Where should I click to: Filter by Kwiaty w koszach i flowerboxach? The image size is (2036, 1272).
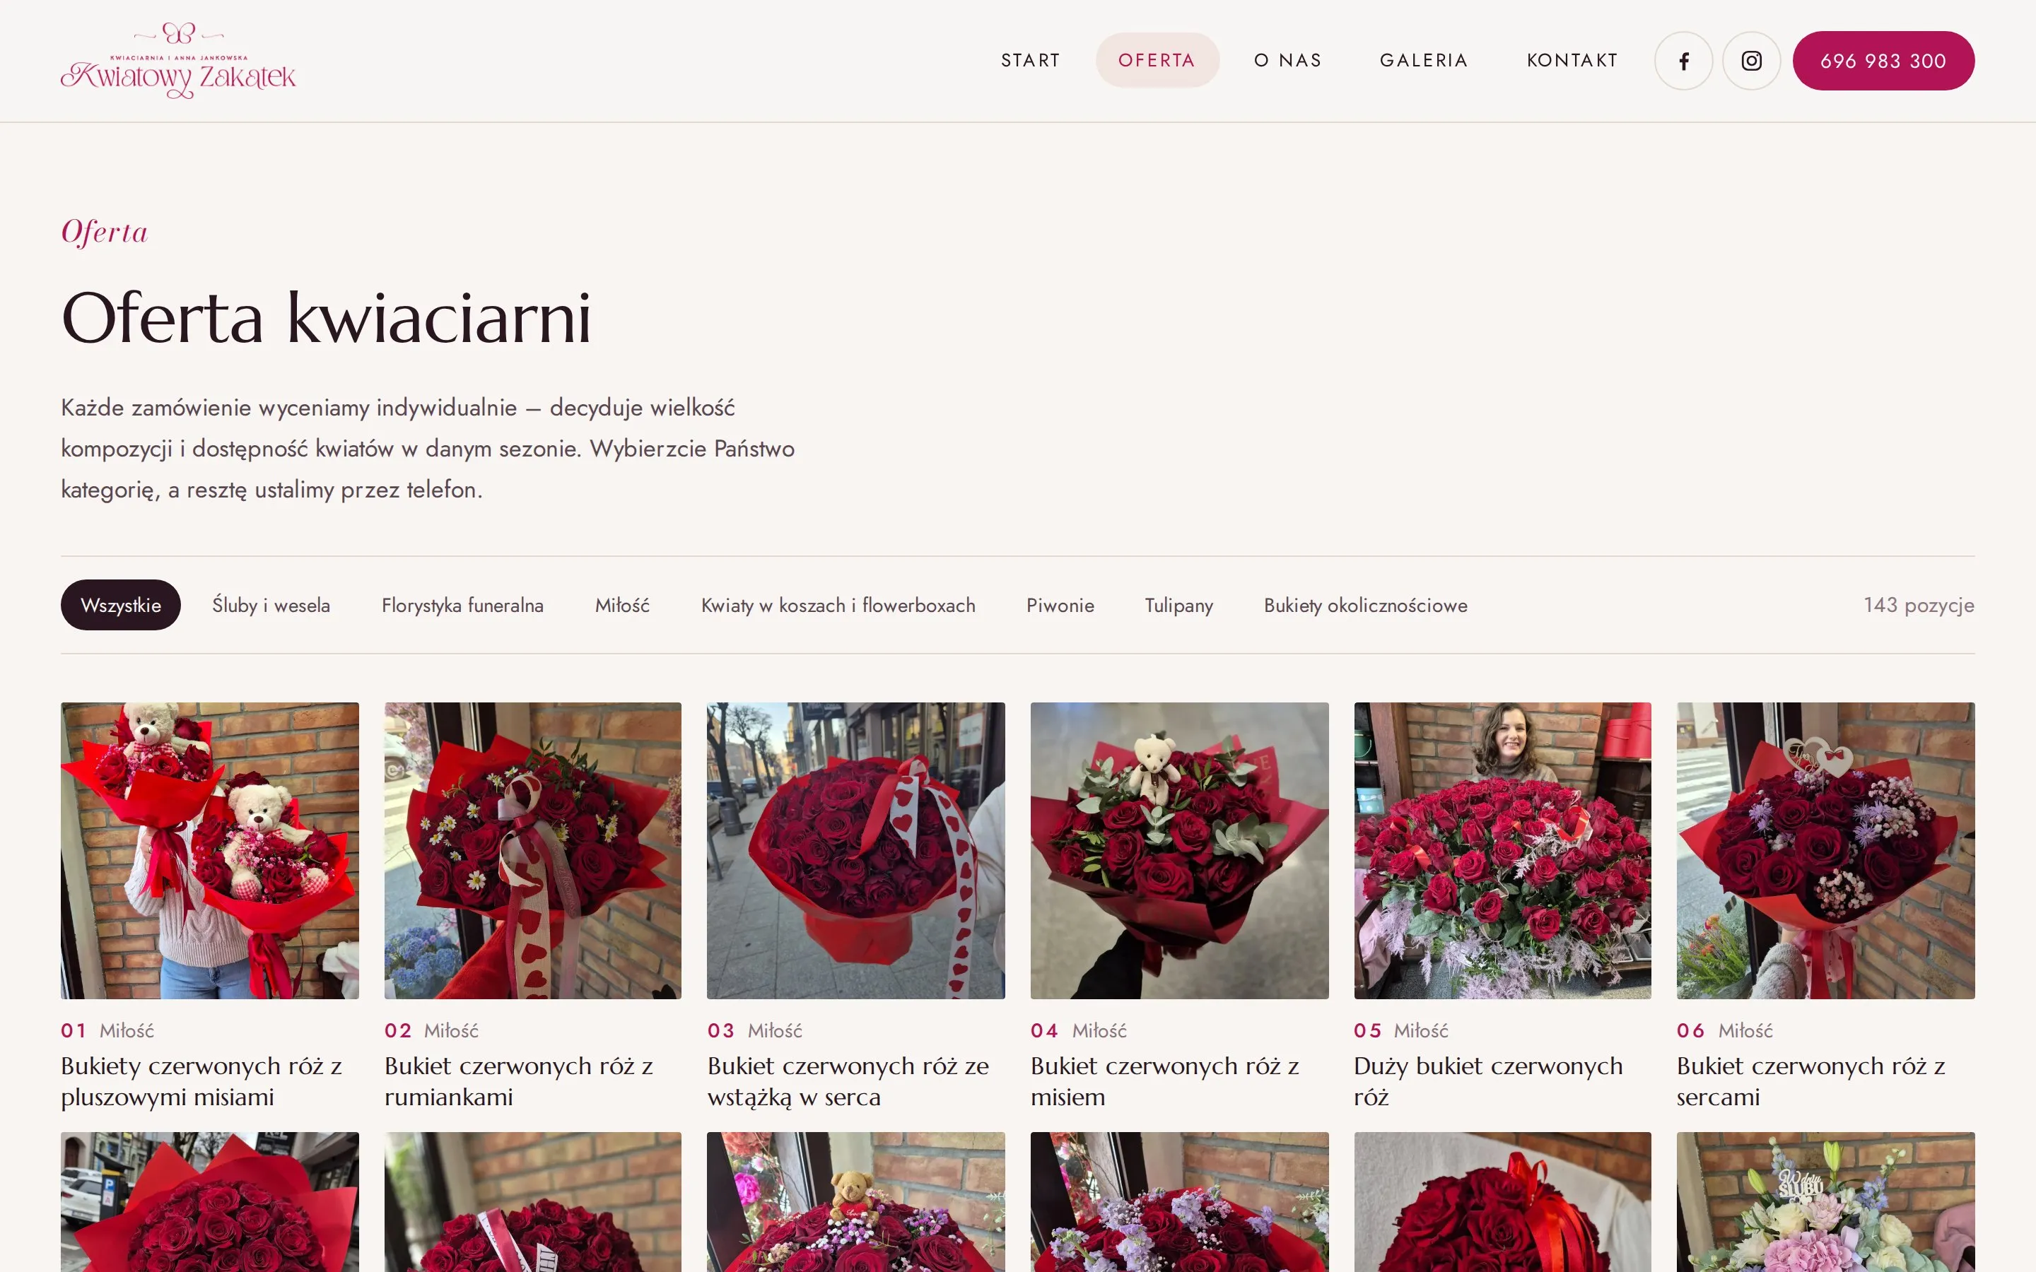click(x=838, y=605)
